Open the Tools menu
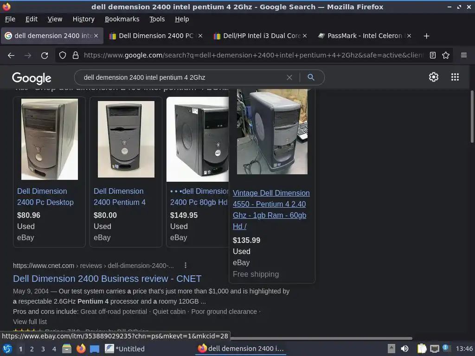 click(x=157, y=19)
